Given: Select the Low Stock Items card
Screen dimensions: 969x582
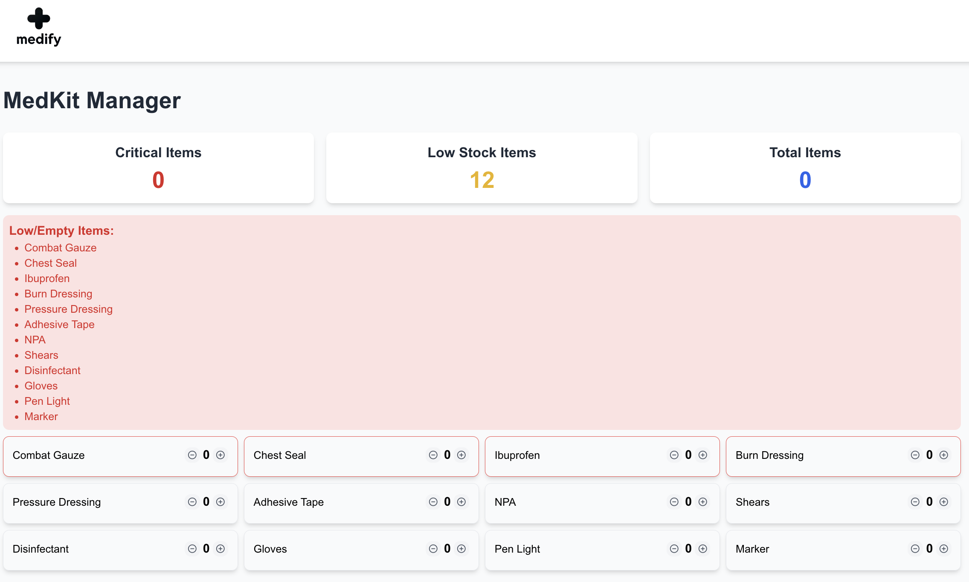Looking at the screenshot, I should [x=482, y=168].
